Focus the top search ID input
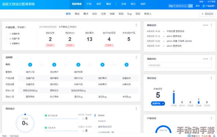 click(182, 6)
